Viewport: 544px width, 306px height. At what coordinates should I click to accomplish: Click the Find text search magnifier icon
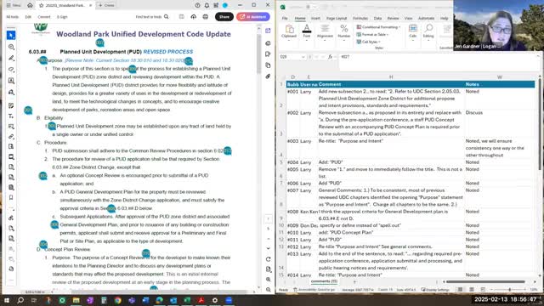click(x=167, y=17)
